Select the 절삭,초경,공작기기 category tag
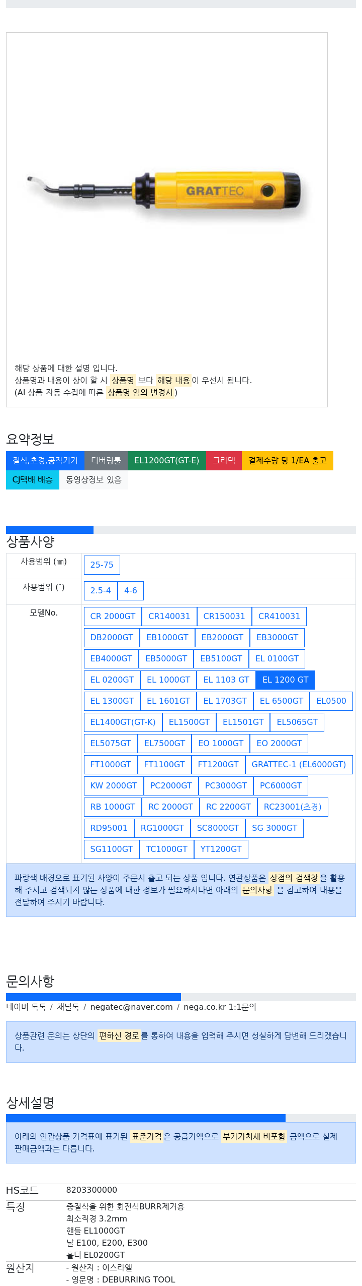362x1286 pixels. tap(45, 460)
